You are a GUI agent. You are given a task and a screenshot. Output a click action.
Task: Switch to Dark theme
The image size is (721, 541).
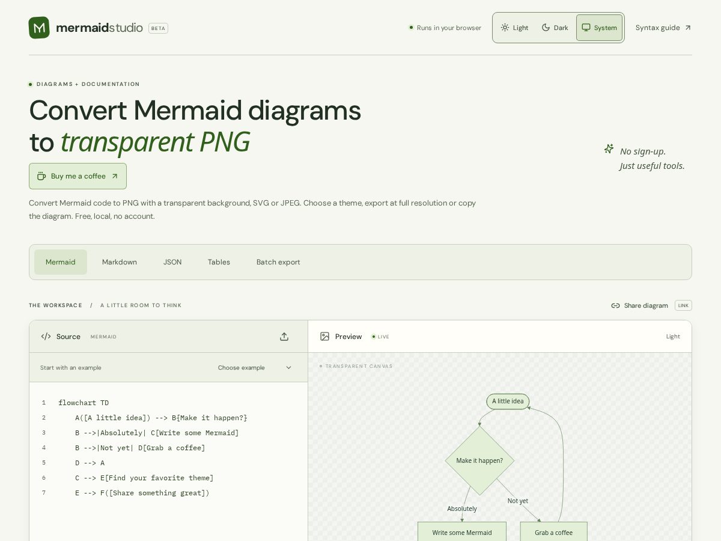[x=555, y=28]
